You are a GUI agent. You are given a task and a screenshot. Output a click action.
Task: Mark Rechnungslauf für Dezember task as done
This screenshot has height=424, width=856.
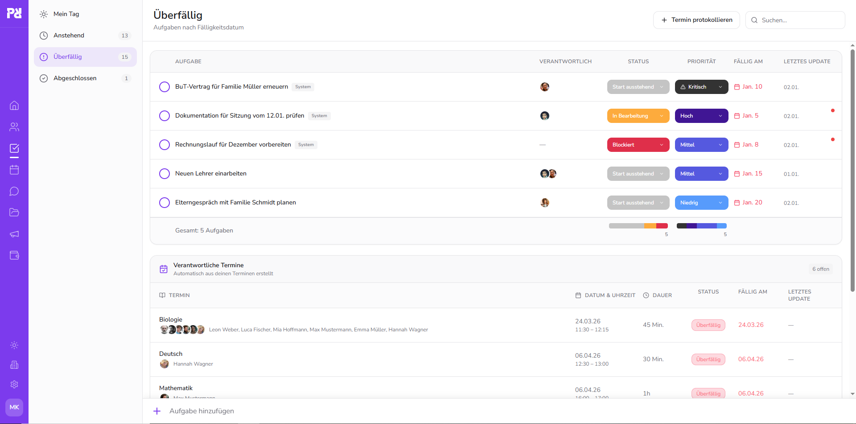[x=165, y=145]
